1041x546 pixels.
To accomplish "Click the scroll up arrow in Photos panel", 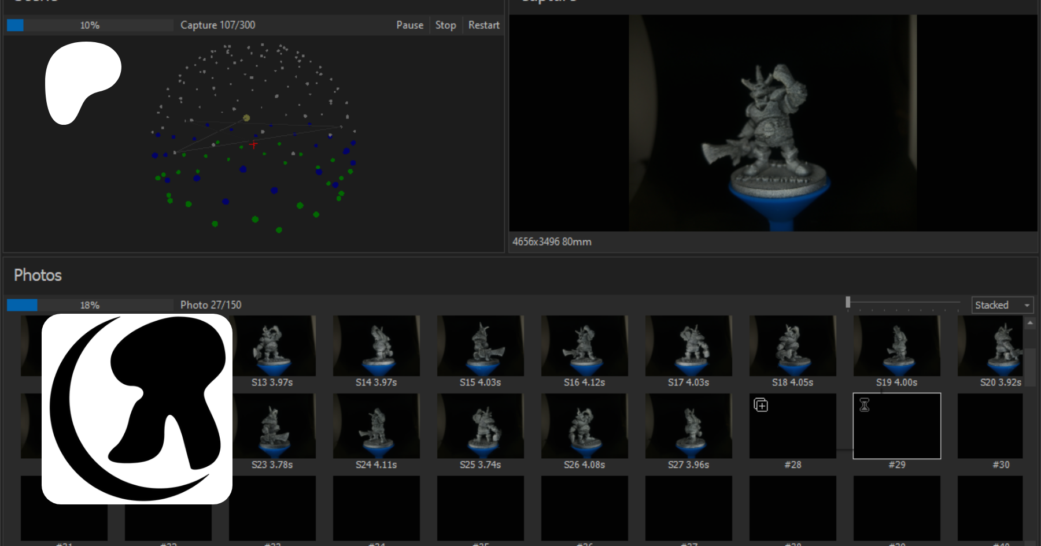I will pyautogui.click(x=1031, y=323).
